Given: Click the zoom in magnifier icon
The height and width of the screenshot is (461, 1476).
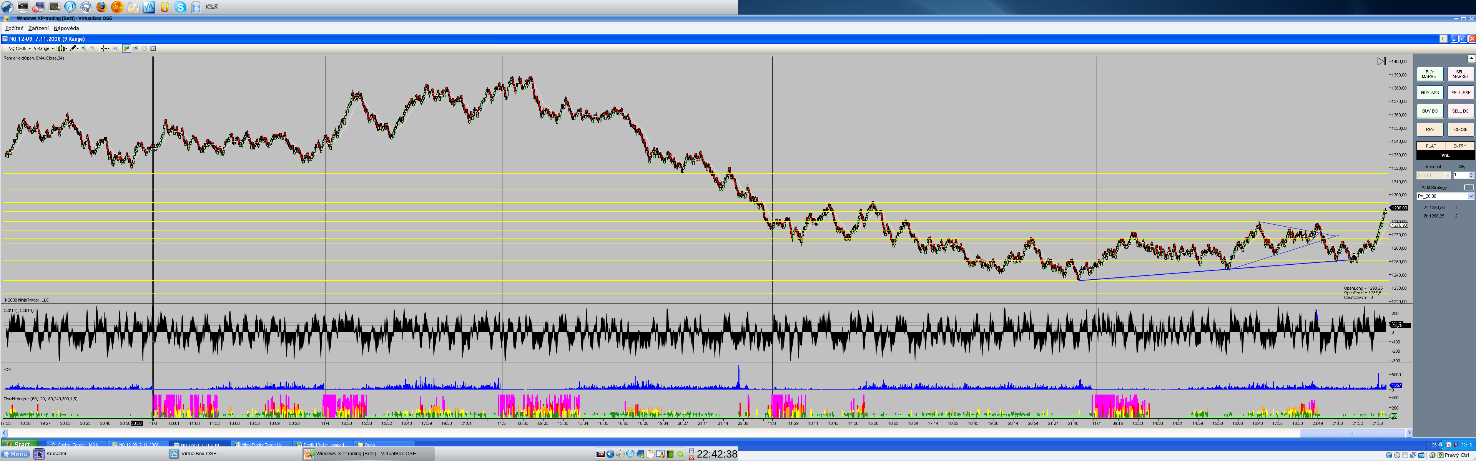Looking at the screenshot, I should [84, 48].
